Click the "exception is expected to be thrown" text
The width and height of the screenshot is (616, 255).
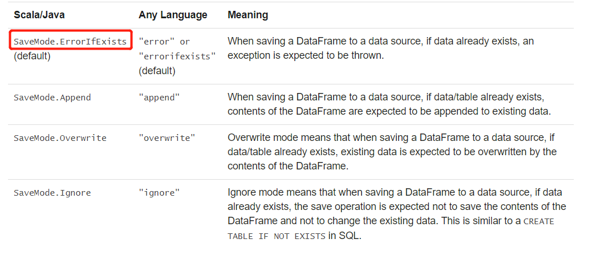tap(306, 55)
